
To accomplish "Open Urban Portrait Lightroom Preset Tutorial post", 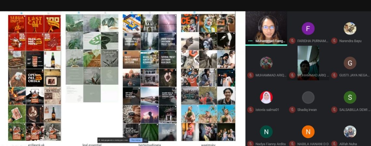I will [x=168, y=41].
